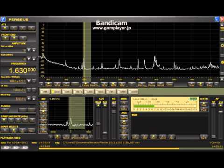Decrease the amplitude Ref Level value
The image size is (224, 168).
tap(29, 50)
